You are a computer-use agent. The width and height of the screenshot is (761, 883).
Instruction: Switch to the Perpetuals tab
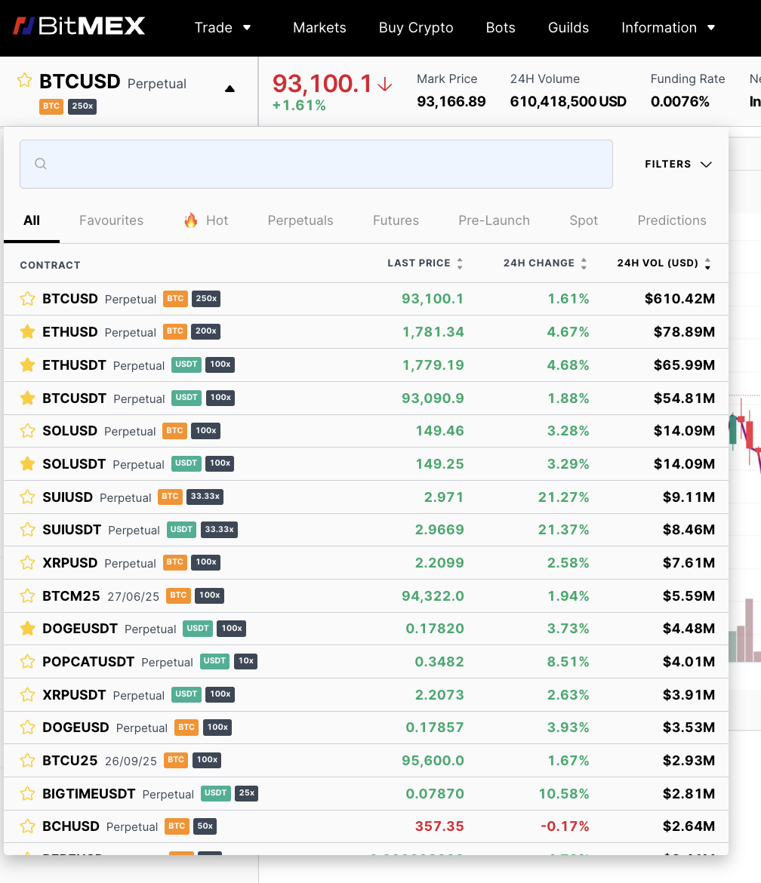(300, 220)
